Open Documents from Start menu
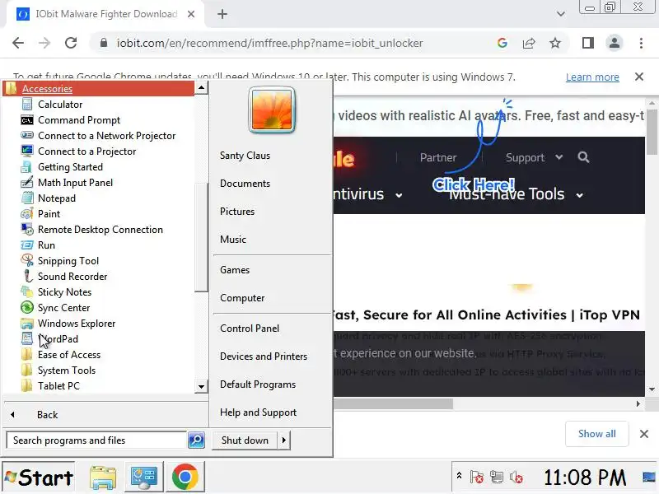Screen dimensions: 659x494 [x=245, y=184]
